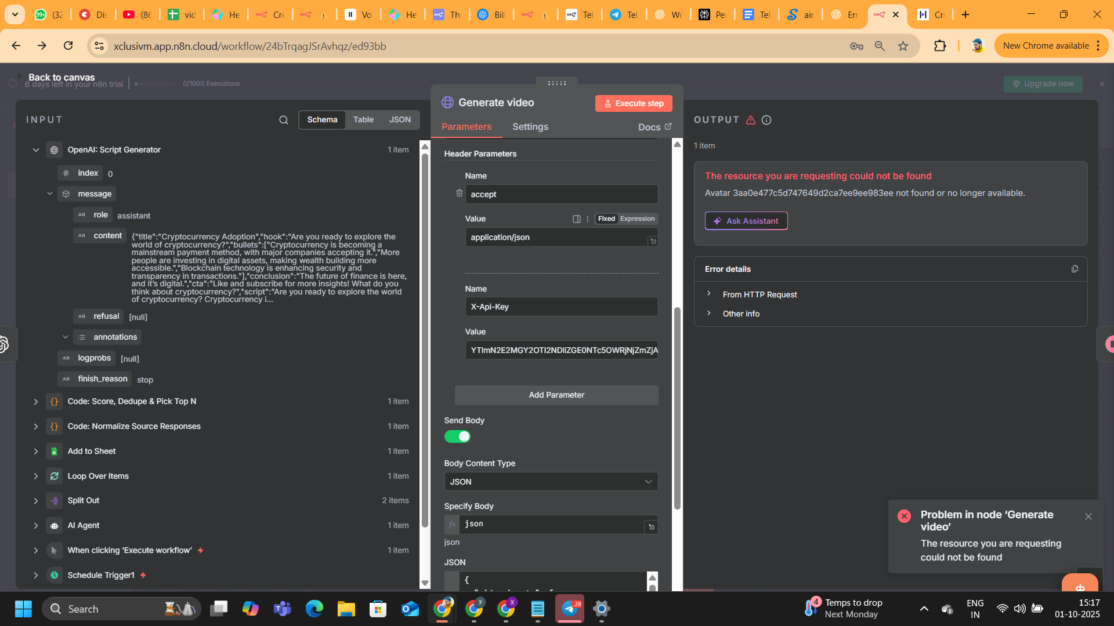The height and width of the screenshot is (626, 1114).
Task: Delete the accept header parameter trash icon
Action: 459,193
